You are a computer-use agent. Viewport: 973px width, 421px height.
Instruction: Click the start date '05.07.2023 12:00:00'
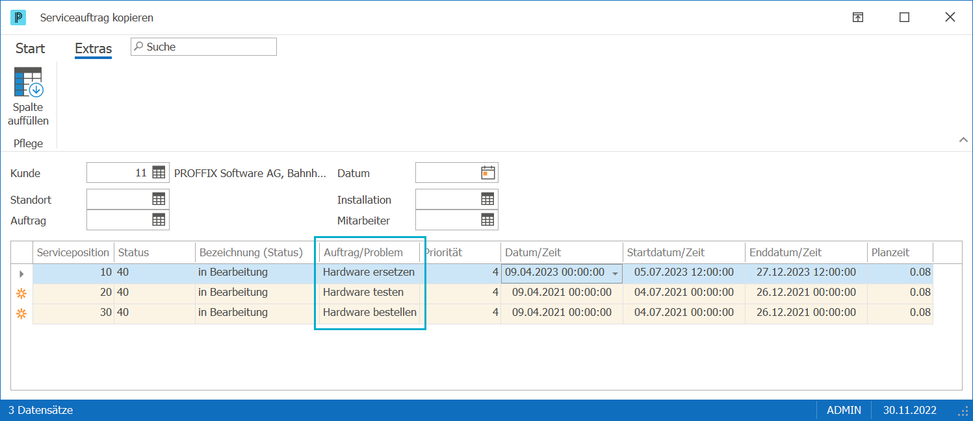click(684, 273)
